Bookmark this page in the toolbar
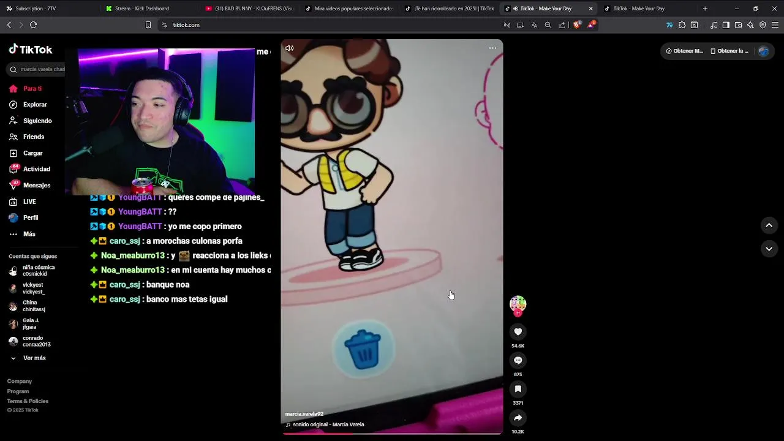784x441 pixels. pos(148,25)
